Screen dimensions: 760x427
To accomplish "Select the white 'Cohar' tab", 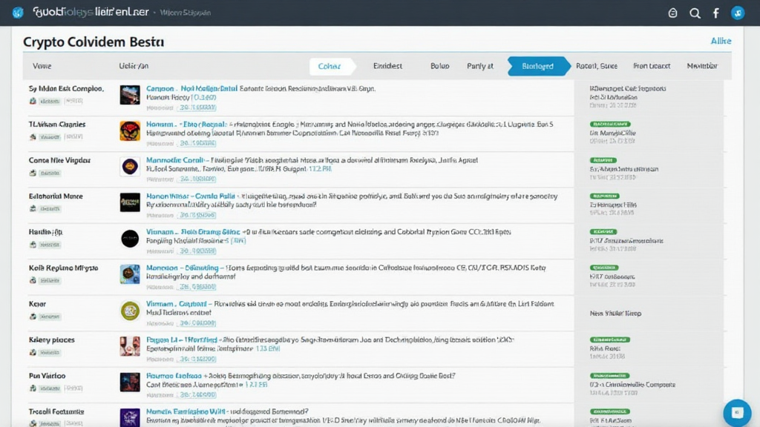I will [330, 66].
